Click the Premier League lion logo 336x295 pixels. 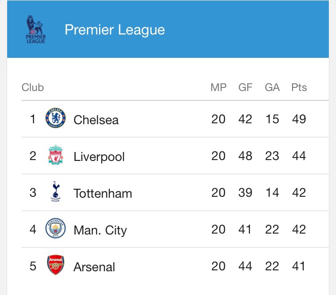click(35, 30)
